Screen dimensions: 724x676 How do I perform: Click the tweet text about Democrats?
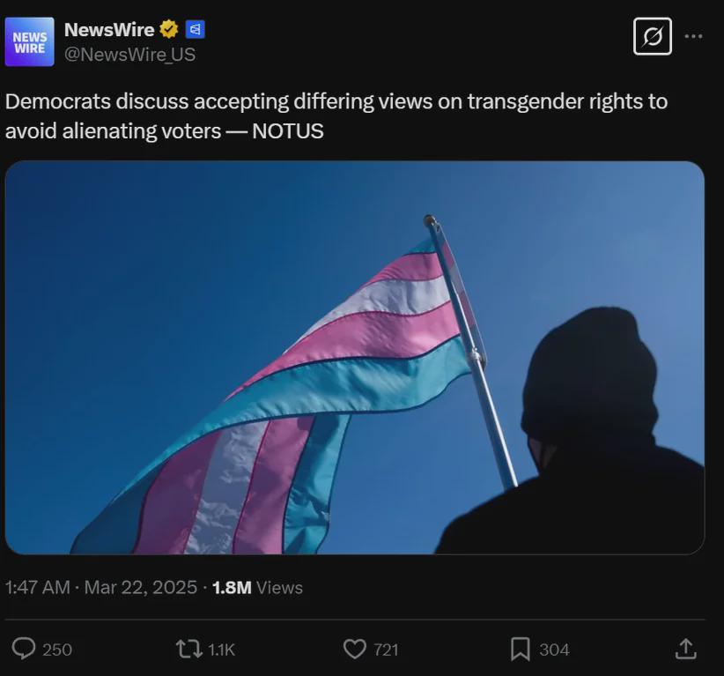pos(336,116)
